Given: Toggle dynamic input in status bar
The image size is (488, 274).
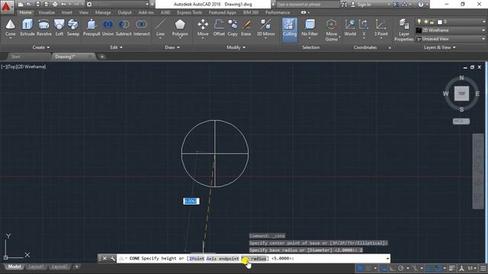Looking at the screenshot, I should coord(384,268).
